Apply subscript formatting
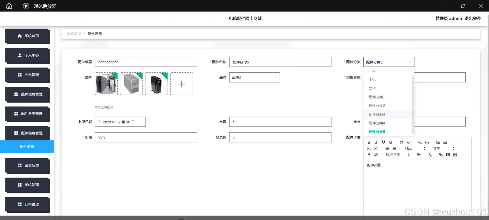Image resolution: width=489 pixels, height=220 pixels. point(369,148)
